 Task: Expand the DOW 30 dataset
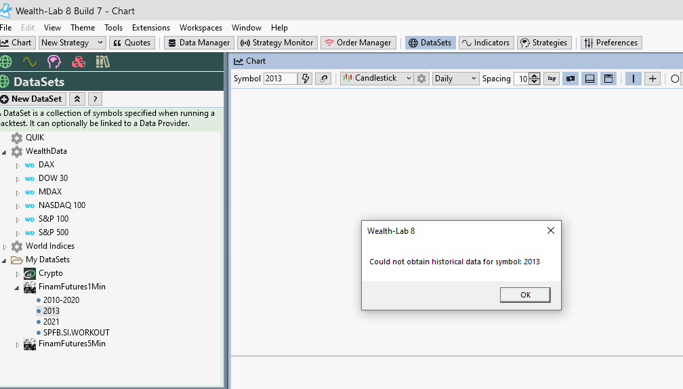[18, 179]
